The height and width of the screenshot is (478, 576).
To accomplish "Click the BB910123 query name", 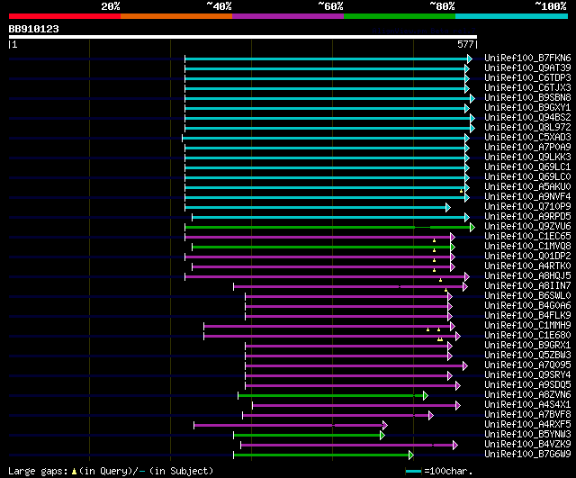I will coord(34,29).
